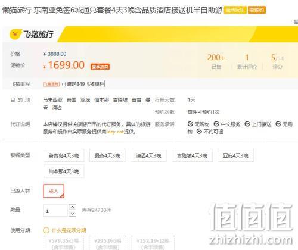
Task: Click the checkmark icon before 中文服务
Action: click(x=216, y=124)
